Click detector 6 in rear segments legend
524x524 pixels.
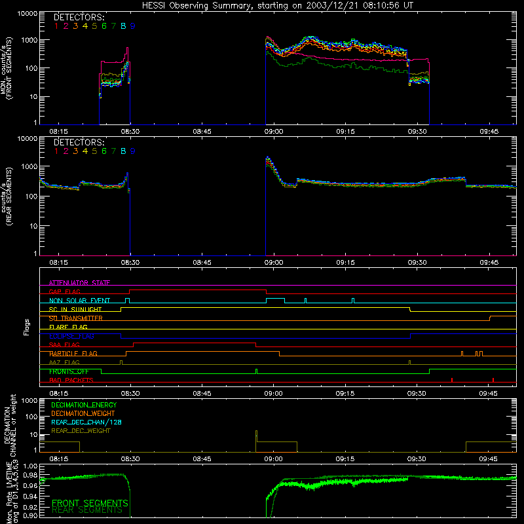(x=104, y=151)
